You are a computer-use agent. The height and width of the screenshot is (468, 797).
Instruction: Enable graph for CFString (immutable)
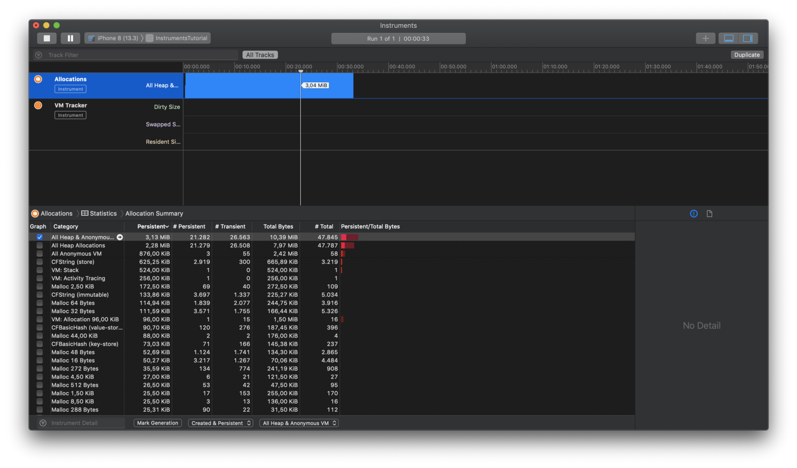(x=39, y=295)
